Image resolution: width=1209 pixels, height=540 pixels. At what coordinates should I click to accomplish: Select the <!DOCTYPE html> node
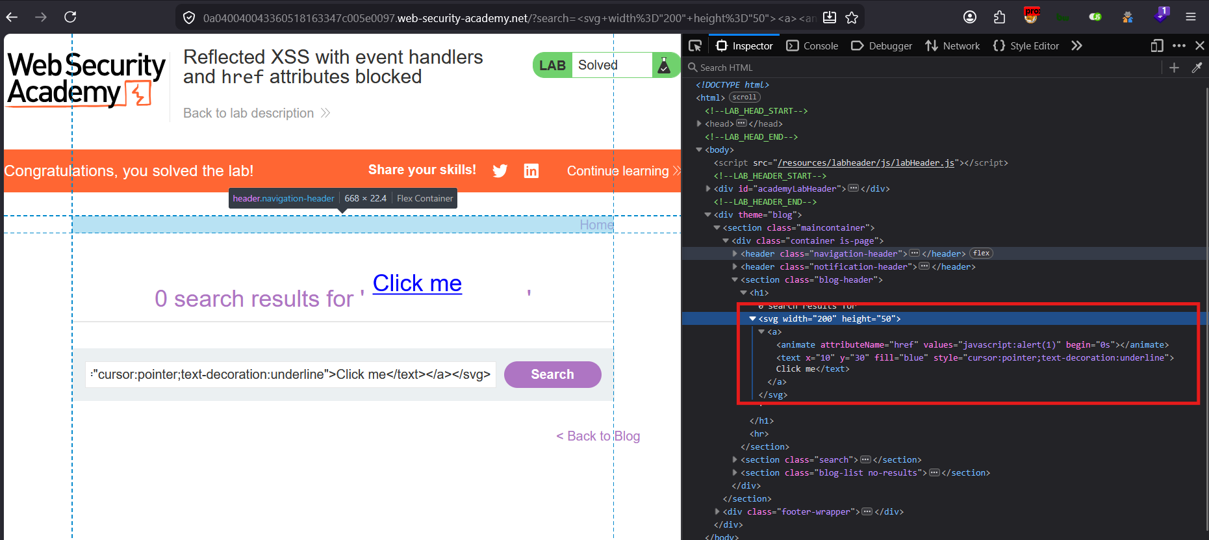[x=732, y=84]
